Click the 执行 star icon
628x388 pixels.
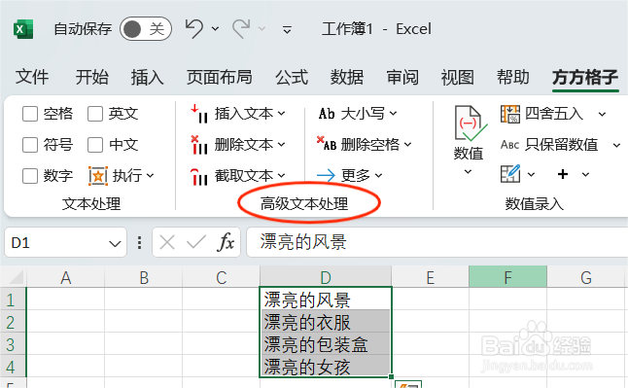pos(98,176)
